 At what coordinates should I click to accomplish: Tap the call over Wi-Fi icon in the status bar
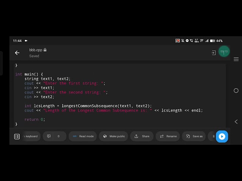click(x=191, y=41)
